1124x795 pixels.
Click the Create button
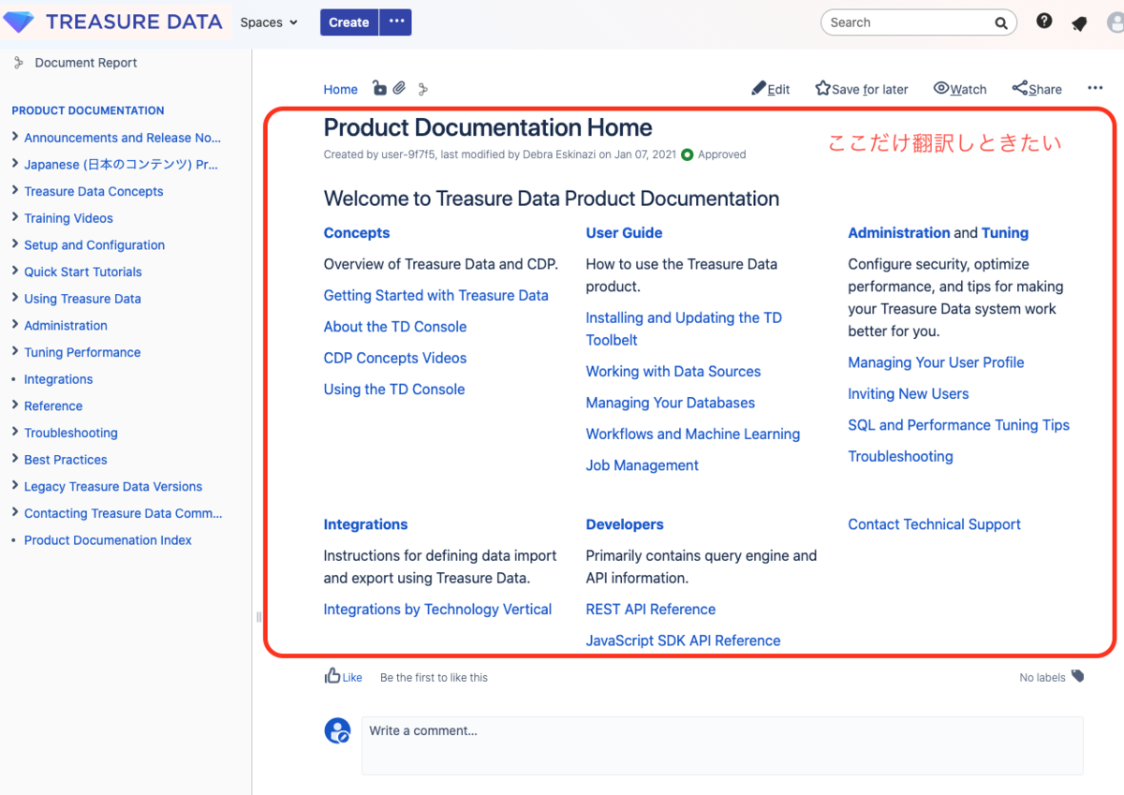pos(348,22)
